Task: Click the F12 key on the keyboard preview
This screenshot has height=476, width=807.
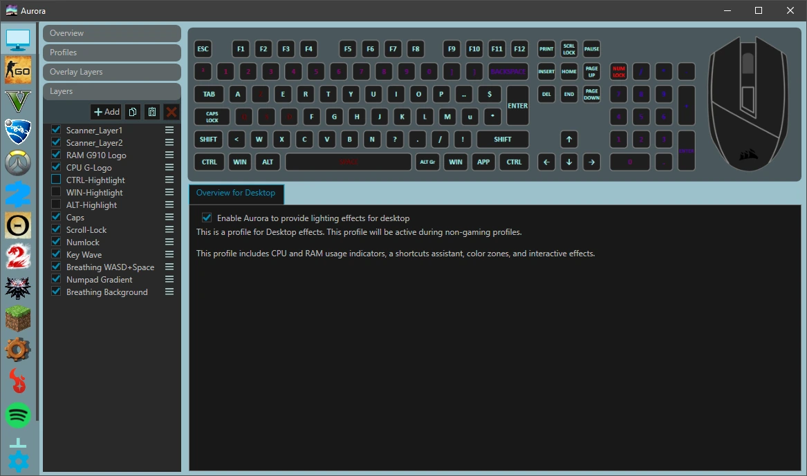Action: tap(519, 49)
